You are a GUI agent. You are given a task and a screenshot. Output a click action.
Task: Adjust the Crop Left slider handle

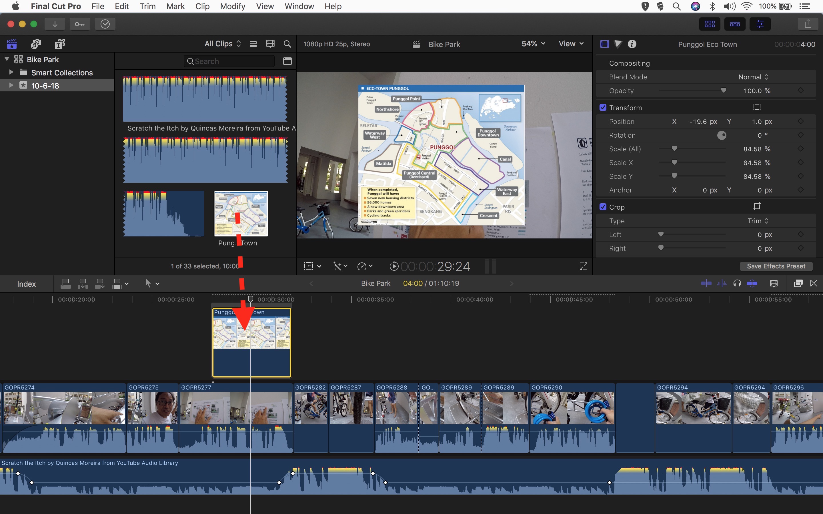[661, 234]
